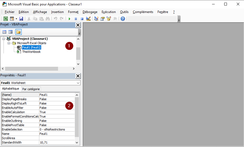Click empty ScrollArea value field
The width and height of the screenshot is (244, 147).
(57, 138)
